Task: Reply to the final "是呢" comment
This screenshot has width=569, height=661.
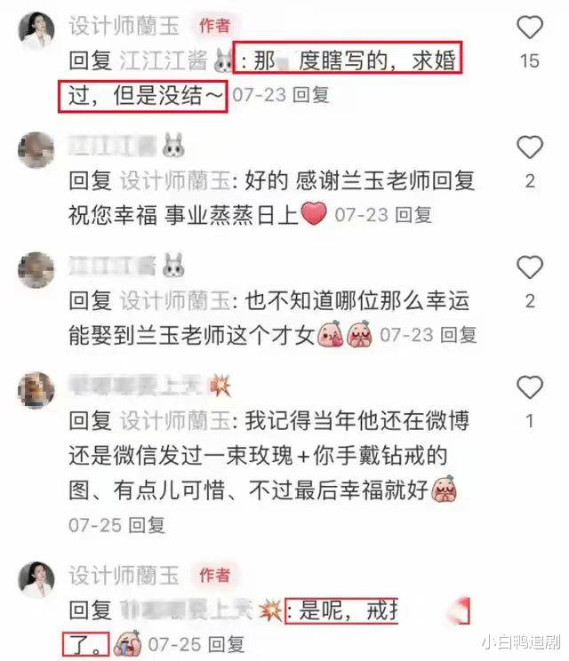Action: click(226, 644)
